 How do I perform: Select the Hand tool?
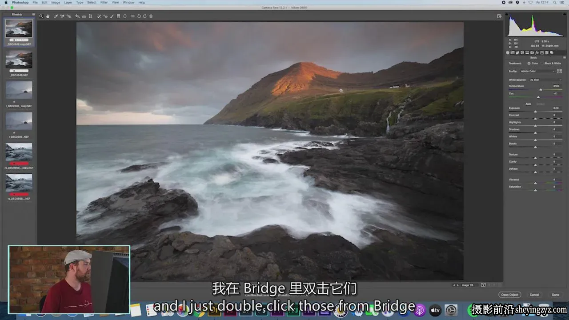point(48,16)
